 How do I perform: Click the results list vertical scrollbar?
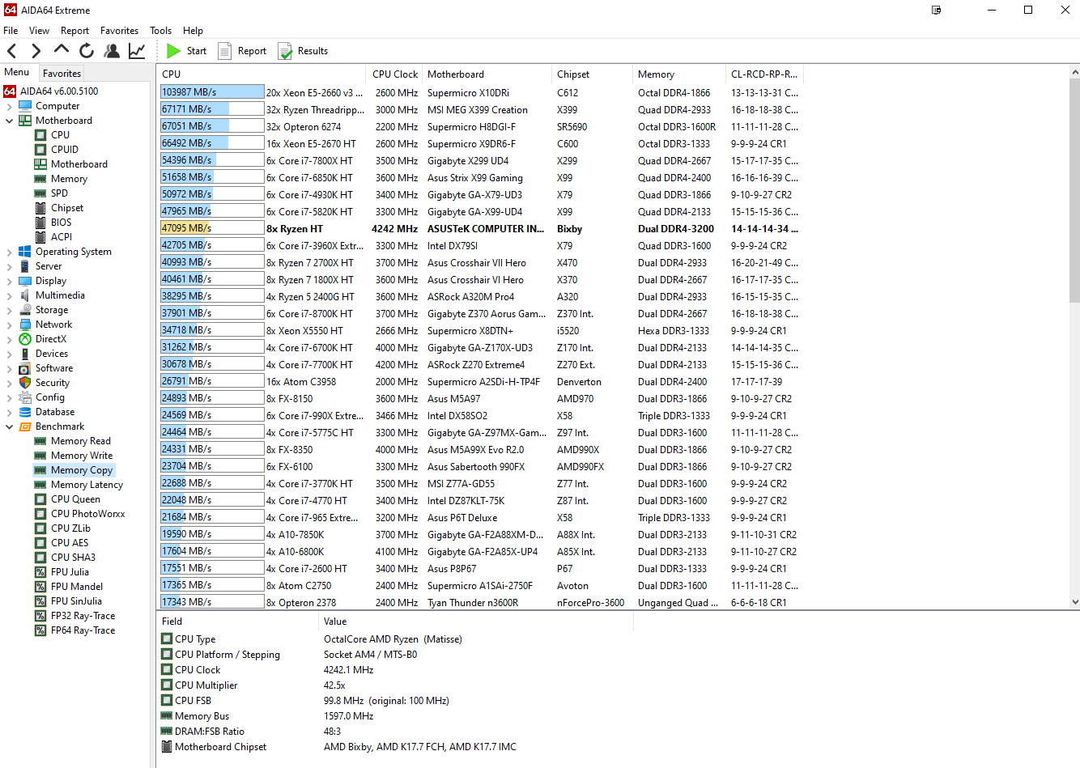1074,190
